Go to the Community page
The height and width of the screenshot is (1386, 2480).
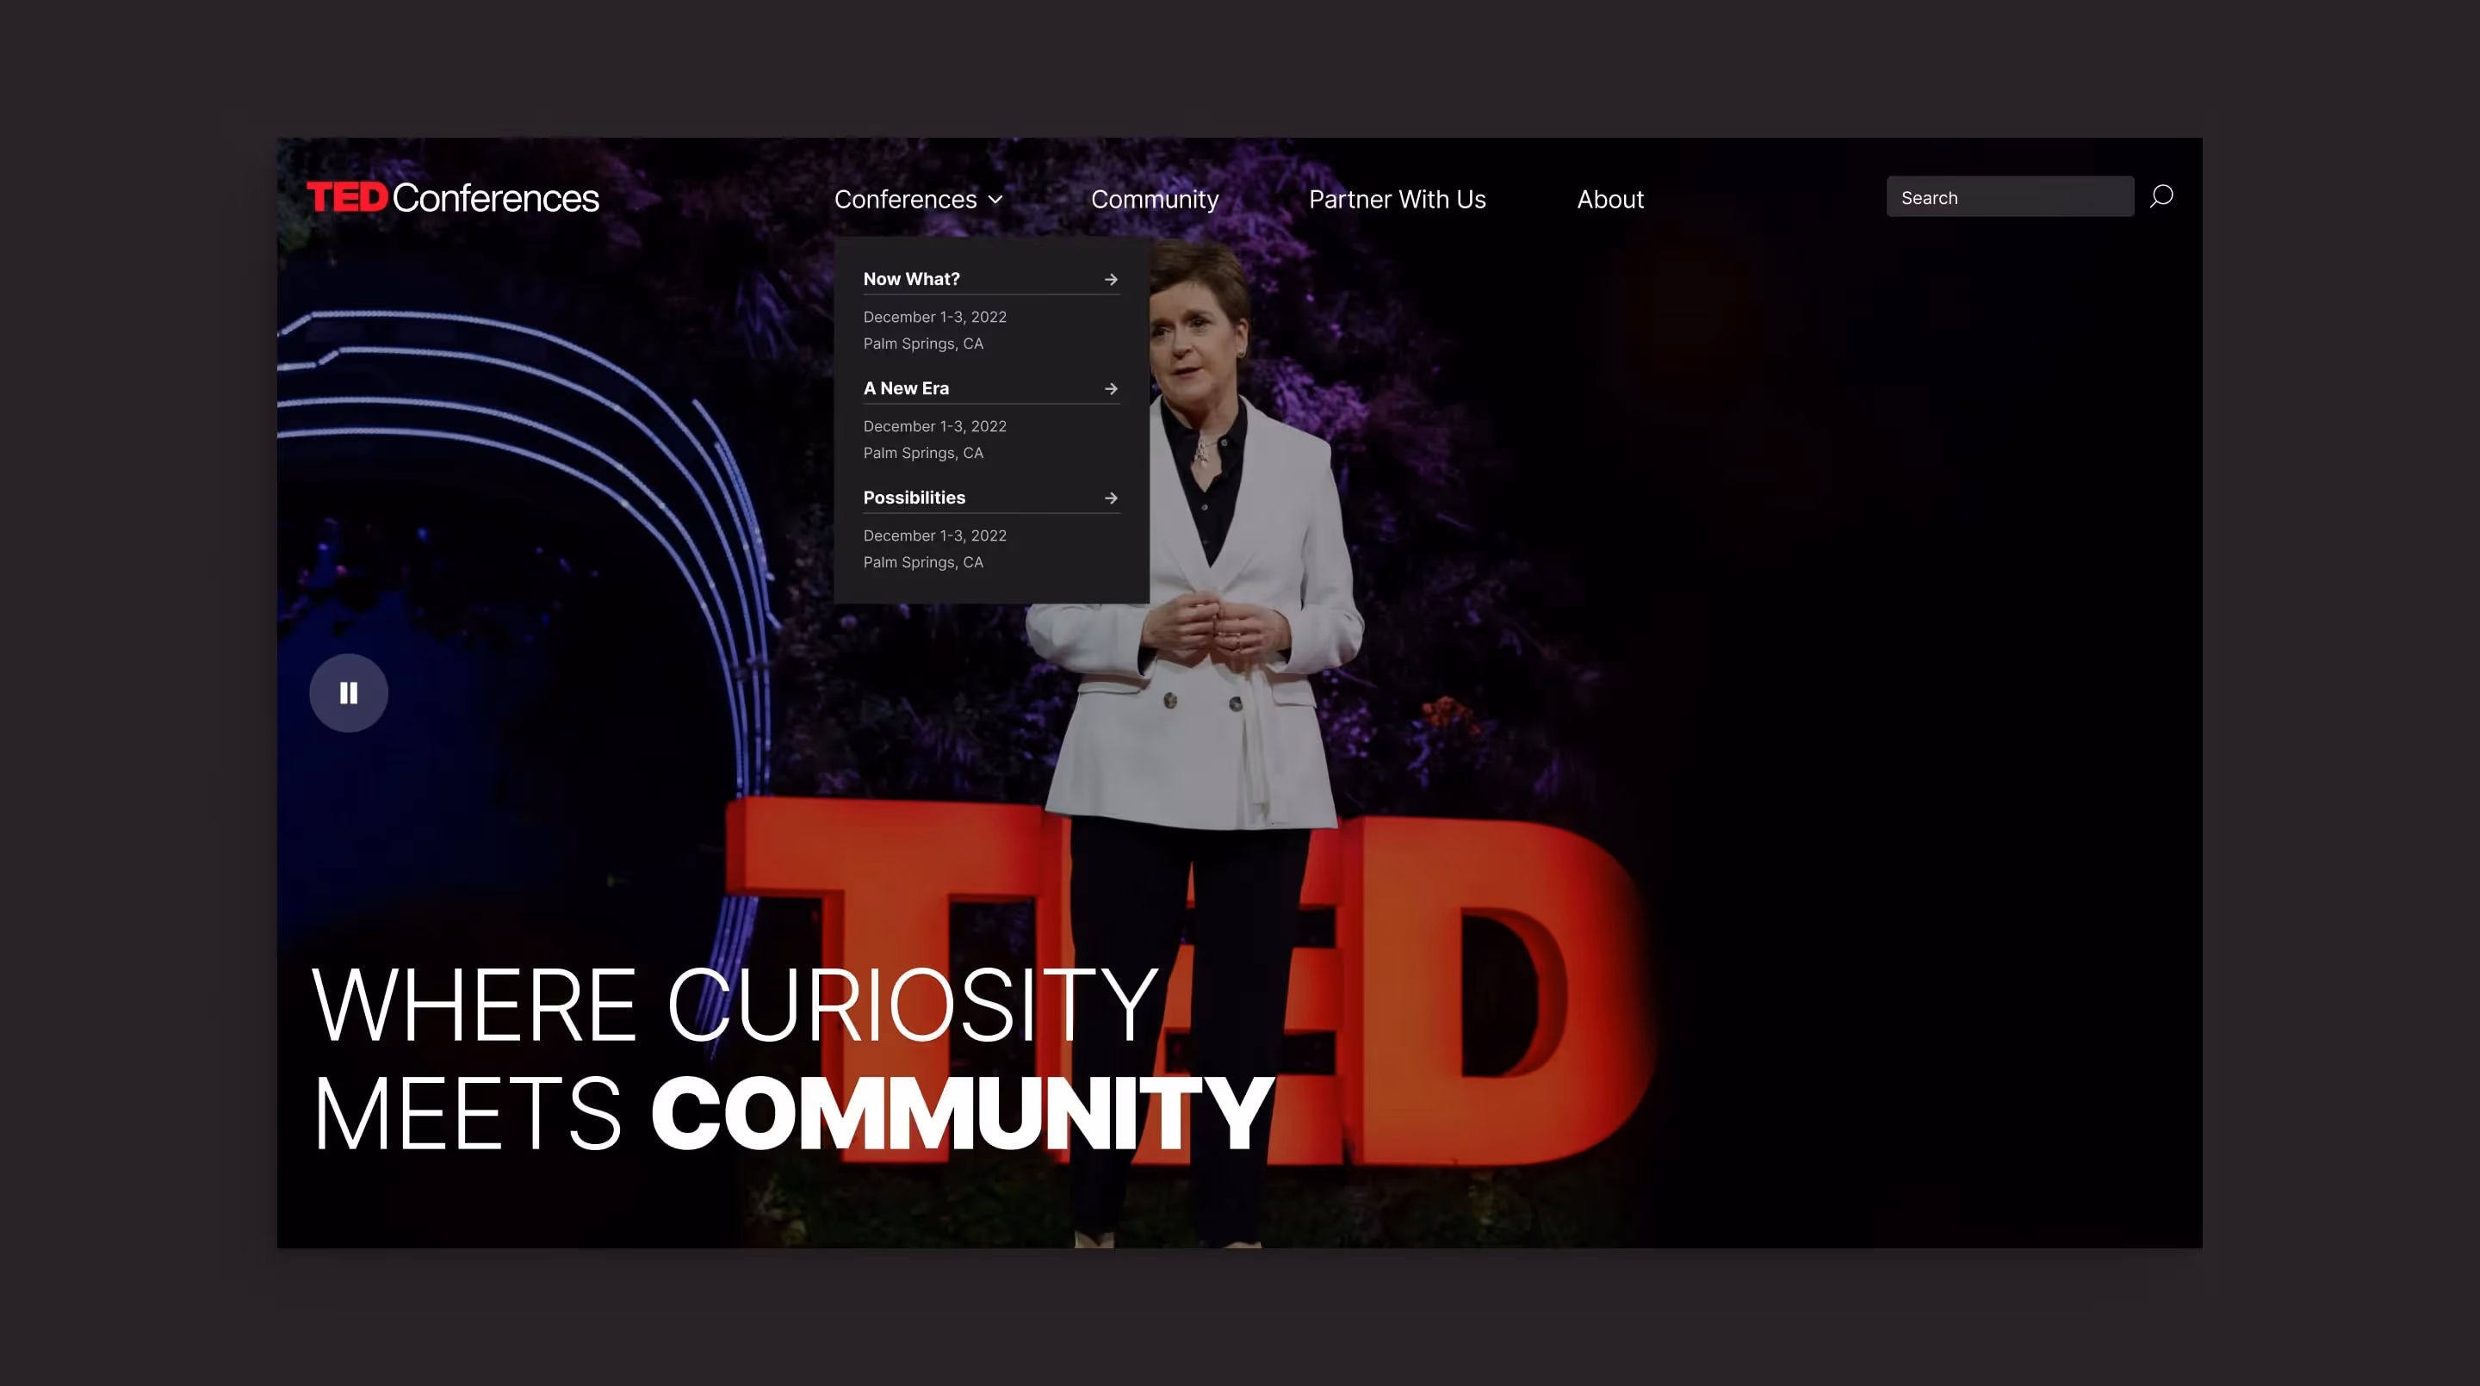tap(1154, 199)
